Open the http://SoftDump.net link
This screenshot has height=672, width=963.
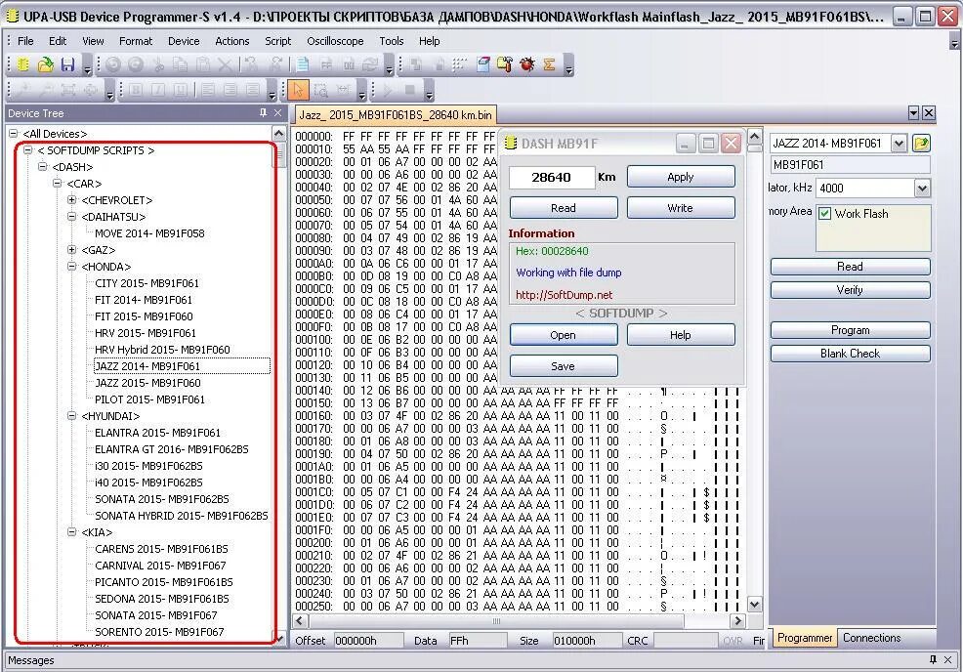564,295
